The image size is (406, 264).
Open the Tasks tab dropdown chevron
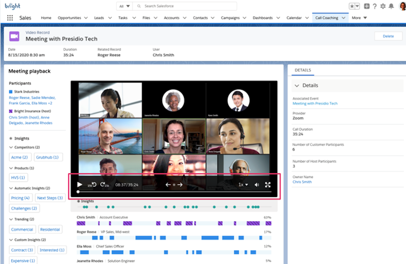point(134,18)
